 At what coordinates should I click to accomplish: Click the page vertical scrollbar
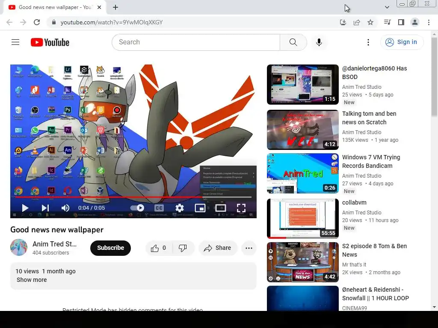click(434, 77)
